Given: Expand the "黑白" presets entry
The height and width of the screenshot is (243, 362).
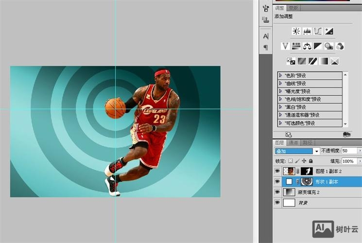Looking at the screenshot, I should tap(280, 107).
